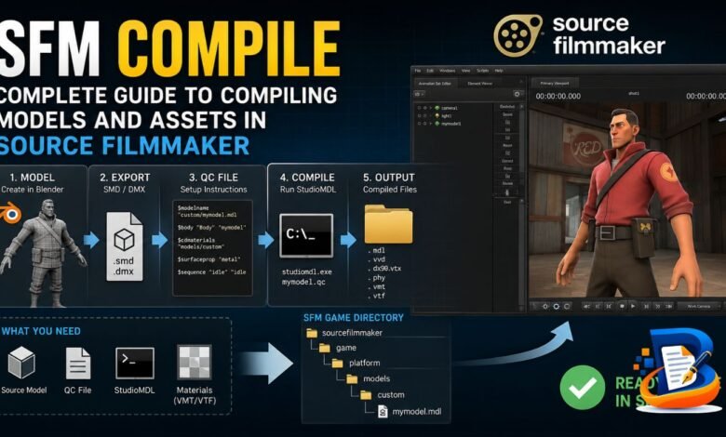
Task: Open the File menu in SFM
Action: pyautogui.click(x=418, y=71)
